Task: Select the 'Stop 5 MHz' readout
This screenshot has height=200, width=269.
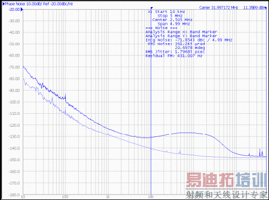Action: pyautogui.click(x=170, y=16)
